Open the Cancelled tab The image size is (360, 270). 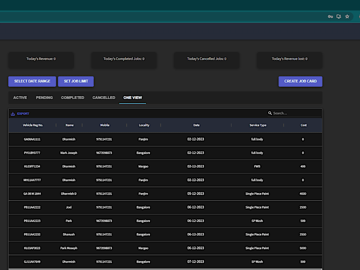[104, 98]
